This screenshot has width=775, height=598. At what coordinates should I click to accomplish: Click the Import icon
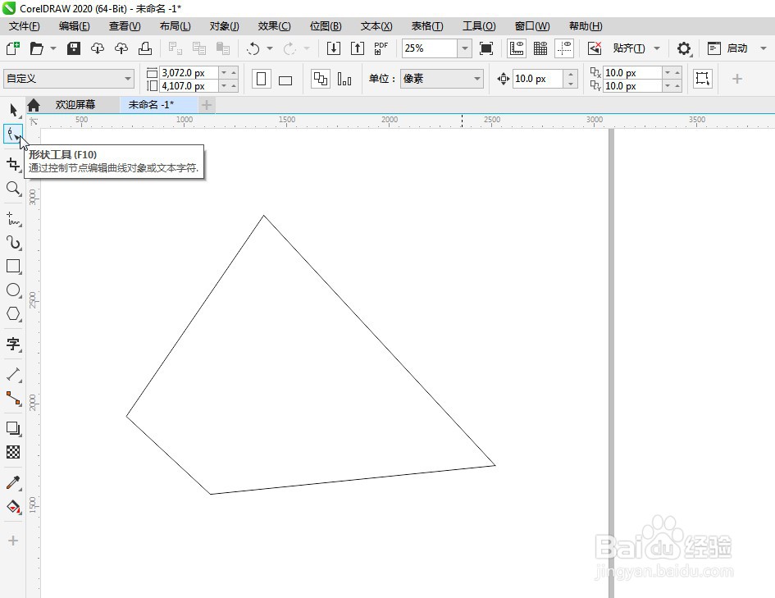pos(334,48)
